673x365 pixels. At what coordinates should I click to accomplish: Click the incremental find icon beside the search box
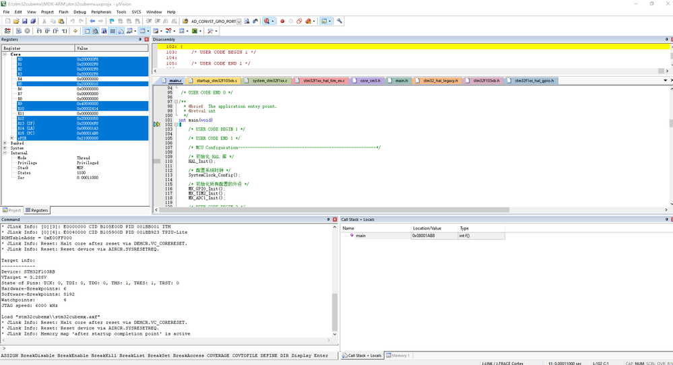[255, 21]
